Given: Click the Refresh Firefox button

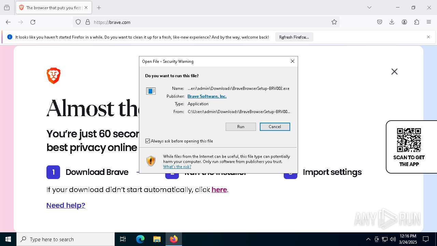Looking at the screenshot, I should 294,37.
